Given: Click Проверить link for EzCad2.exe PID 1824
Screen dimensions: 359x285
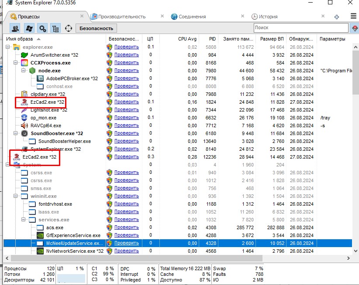Looking at the screenshot, I should tap(126, 102).
